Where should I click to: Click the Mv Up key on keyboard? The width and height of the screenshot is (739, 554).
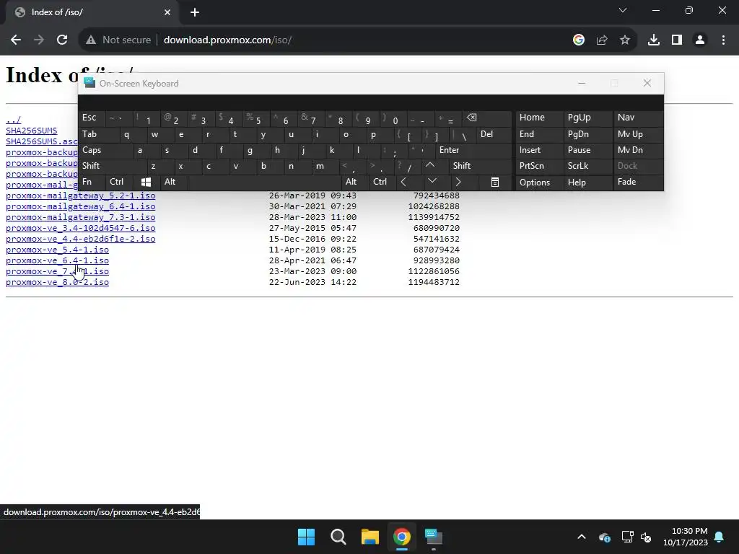pyautogui.click(x=638, y=134)
